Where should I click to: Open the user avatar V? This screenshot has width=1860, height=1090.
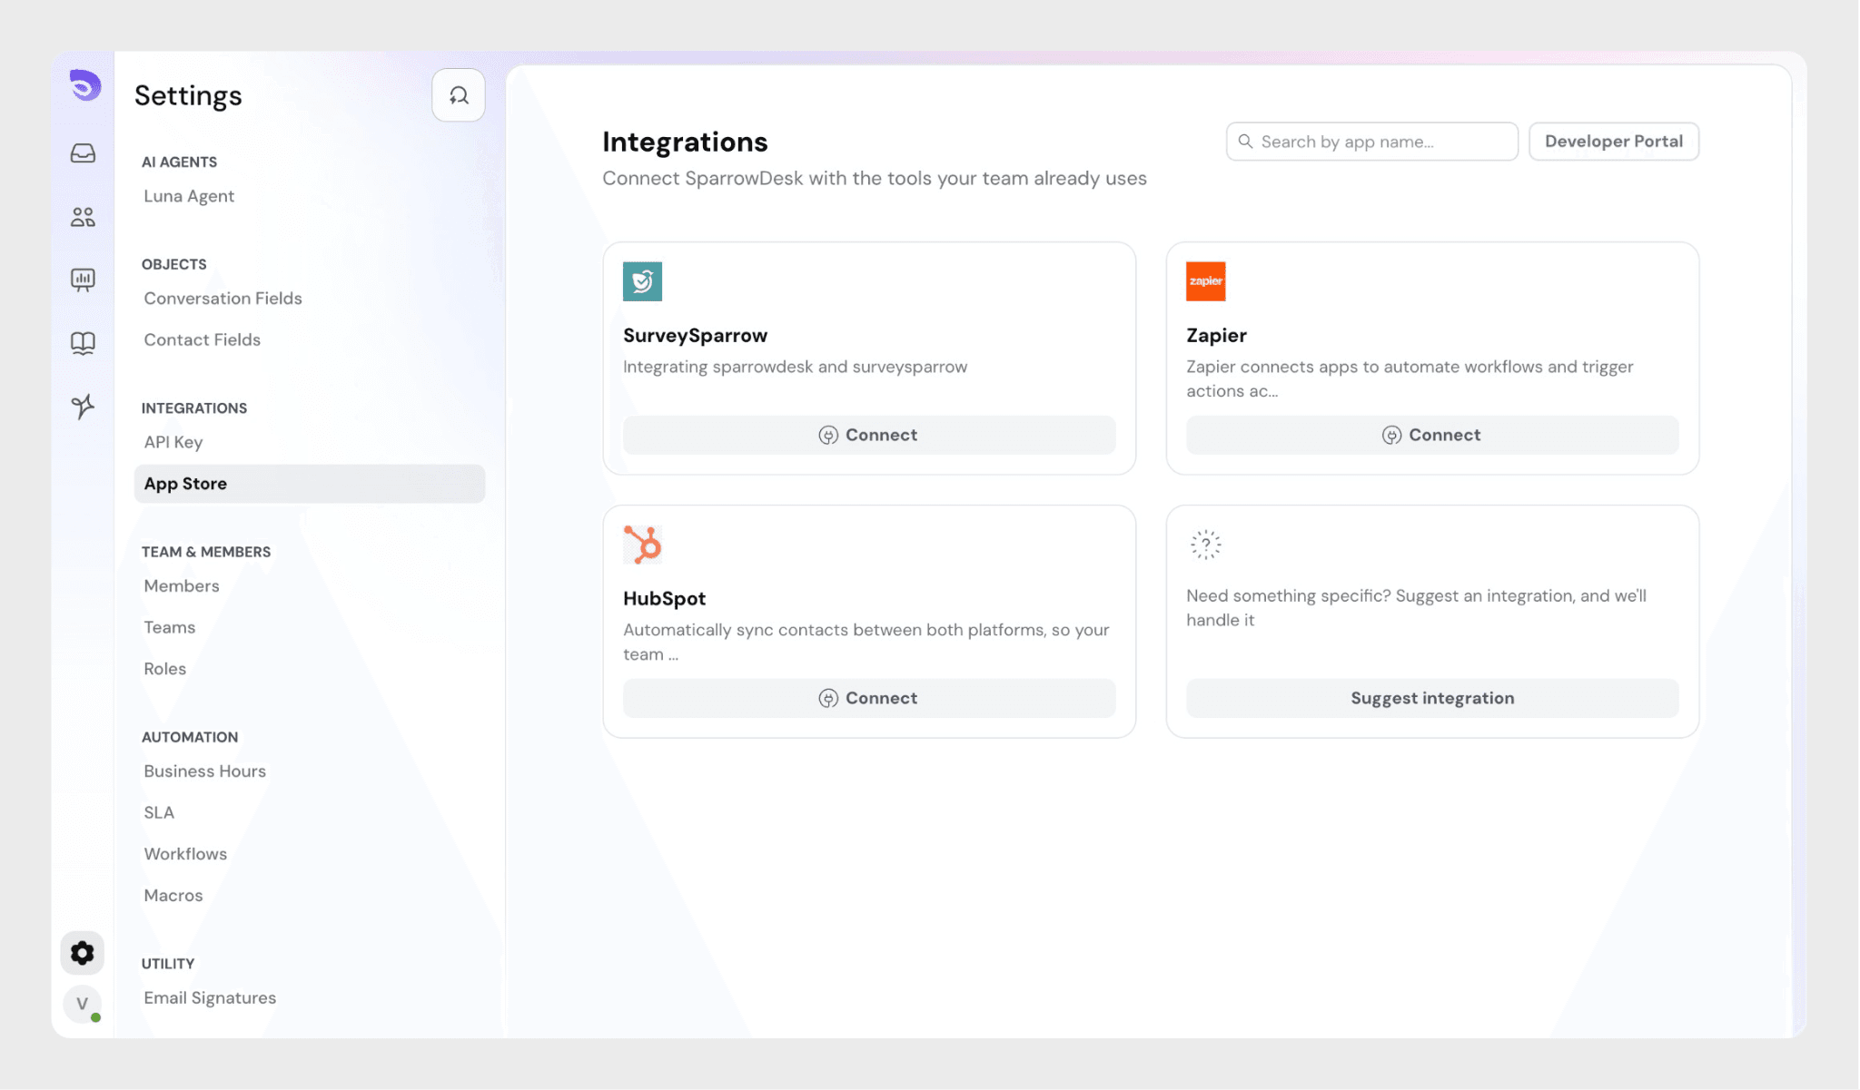coord(83,1004)
